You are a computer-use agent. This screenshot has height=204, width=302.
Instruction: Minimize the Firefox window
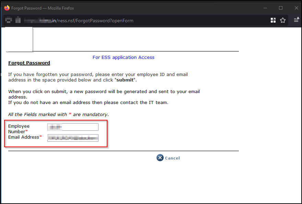click(265, 8)
